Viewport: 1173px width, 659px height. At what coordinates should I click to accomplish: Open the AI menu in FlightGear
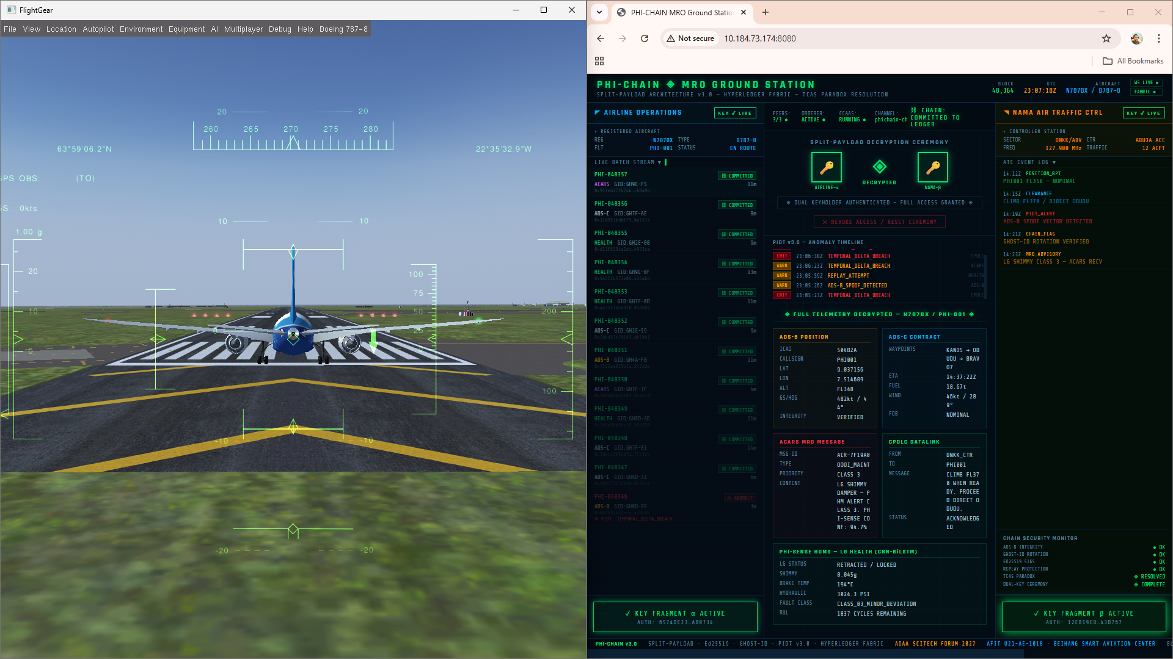(x=214, y=29)
